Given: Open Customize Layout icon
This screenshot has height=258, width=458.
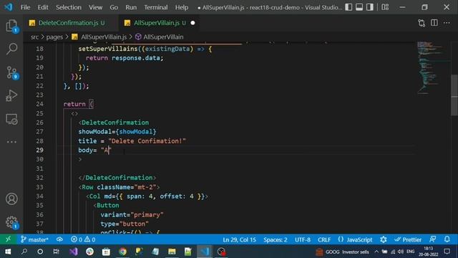Looking at the screenshot, I should point(385,7).
